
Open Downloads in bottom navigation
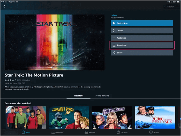(57, 132)
